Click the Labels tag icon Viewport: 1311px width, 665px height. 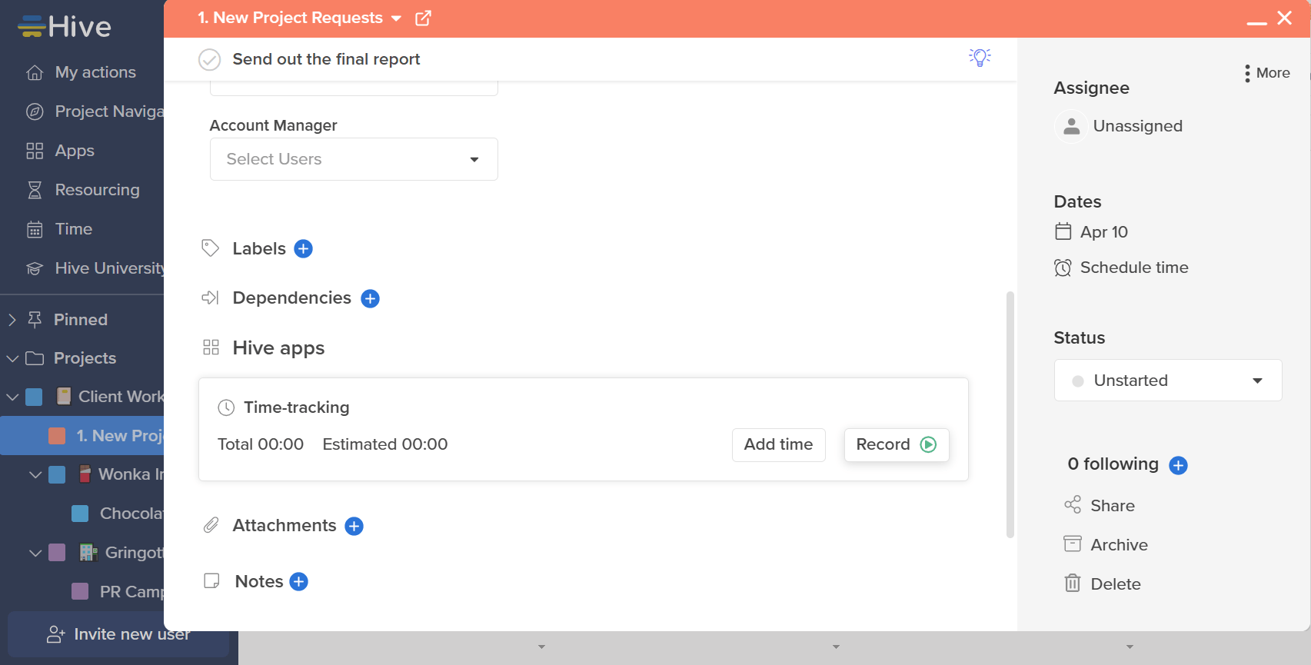[x=210, y=248]
